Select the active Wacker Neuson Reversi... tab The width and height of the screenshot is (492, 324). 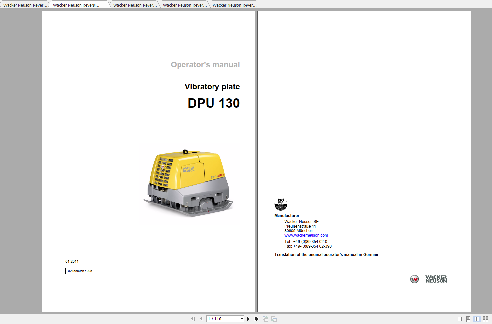pyautogui.click(x=76, y=5)
